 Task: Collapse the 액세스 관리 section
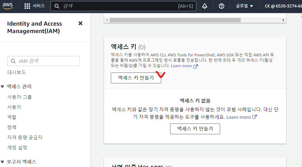[2, 87]
